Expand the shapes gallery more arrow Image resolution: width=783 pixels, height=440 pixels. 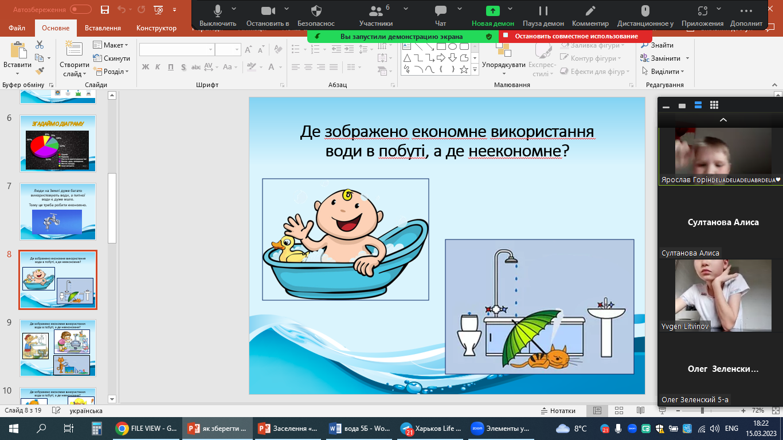coord(475,70)
